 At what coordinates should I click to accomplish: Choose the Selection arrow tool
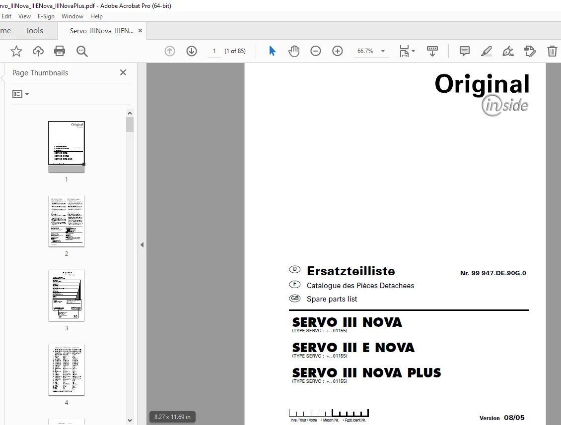[272, 51]
